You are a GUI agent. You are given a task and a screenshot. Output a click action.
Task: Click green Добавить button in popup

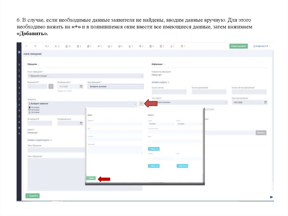(91, 178)
